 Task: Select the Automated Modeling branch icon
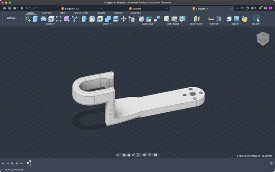pyautogui.click(x=74, y=19)
